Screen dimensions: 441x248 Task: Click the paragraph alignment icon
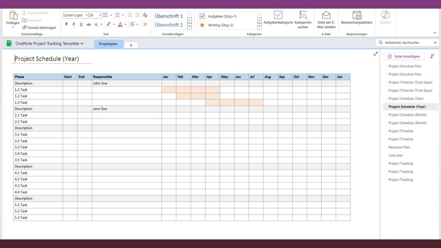coord(133,24)
